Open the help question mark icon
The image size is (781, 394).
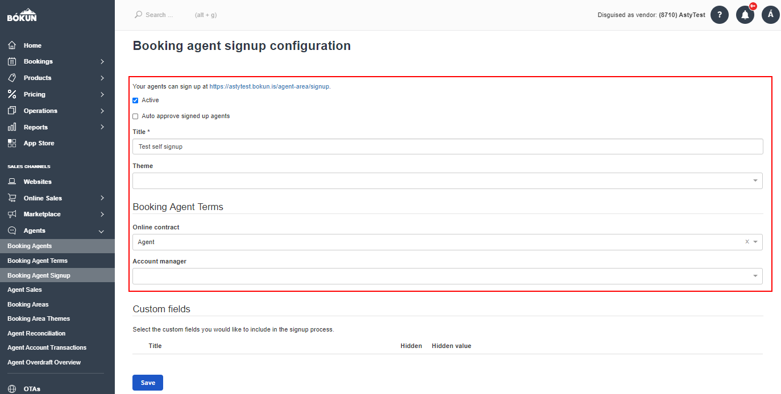pos(720,15)
